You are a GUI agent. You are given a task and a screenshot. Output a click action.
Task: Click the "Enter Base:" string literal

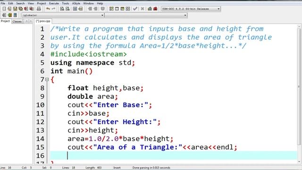121,105
